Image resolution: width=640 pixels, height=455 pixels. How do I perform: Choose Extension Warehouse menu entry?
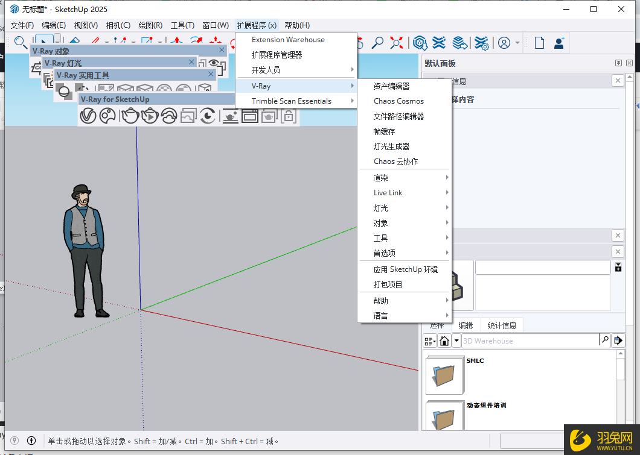tap(296, 40)
